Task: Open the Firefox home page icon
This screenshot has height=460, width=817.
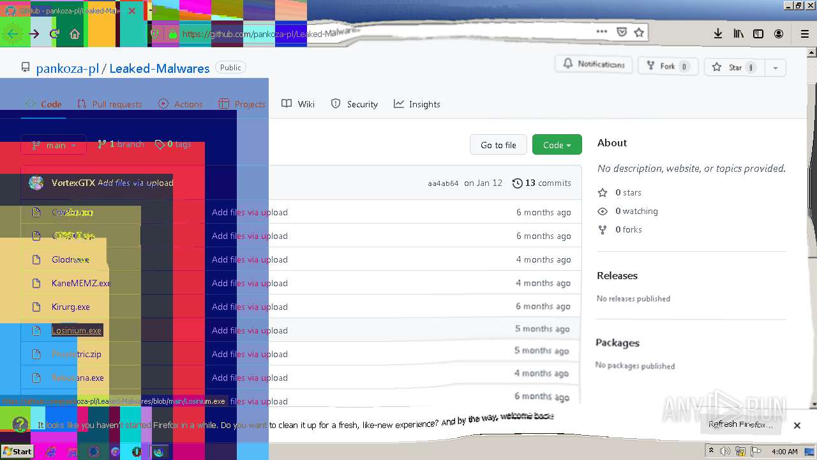Action: click(x=75, y=34)
